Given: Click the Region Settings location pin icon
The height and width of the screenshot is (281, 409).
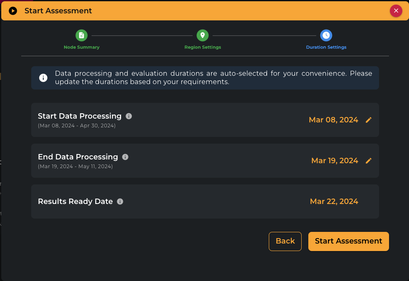Looking at the screenshot, I should pos(203,35).
